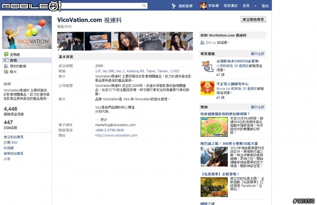Click the logout link in header

click(x=265, y=6)
